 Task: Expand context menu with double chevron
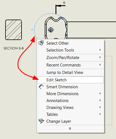click(x=70, y=129)
